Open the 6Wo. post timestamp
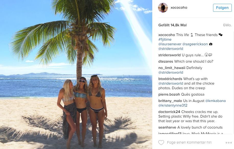The width and height of the screenshot is (234, 149). pyautogui.click(x=227, y=25)
